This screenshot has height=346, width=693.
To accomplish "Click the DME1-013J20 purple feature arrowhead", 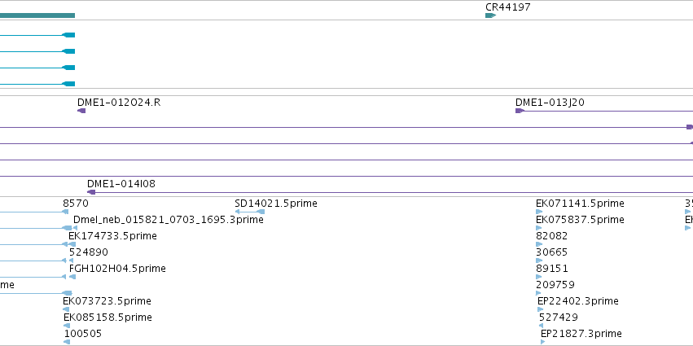I will click(520, 111).
